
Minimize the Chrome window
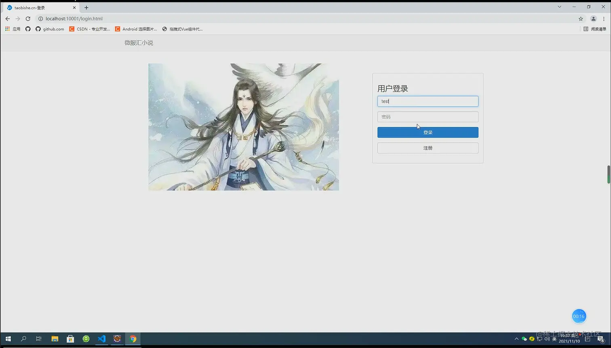pyautogui.click(x=574, y=7)
